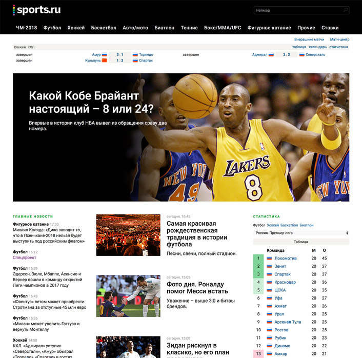The width and height of the screenshot is (362, 358).
Task: Open Арсенал Тула in the league table
Action: click(x=288, y=322)
